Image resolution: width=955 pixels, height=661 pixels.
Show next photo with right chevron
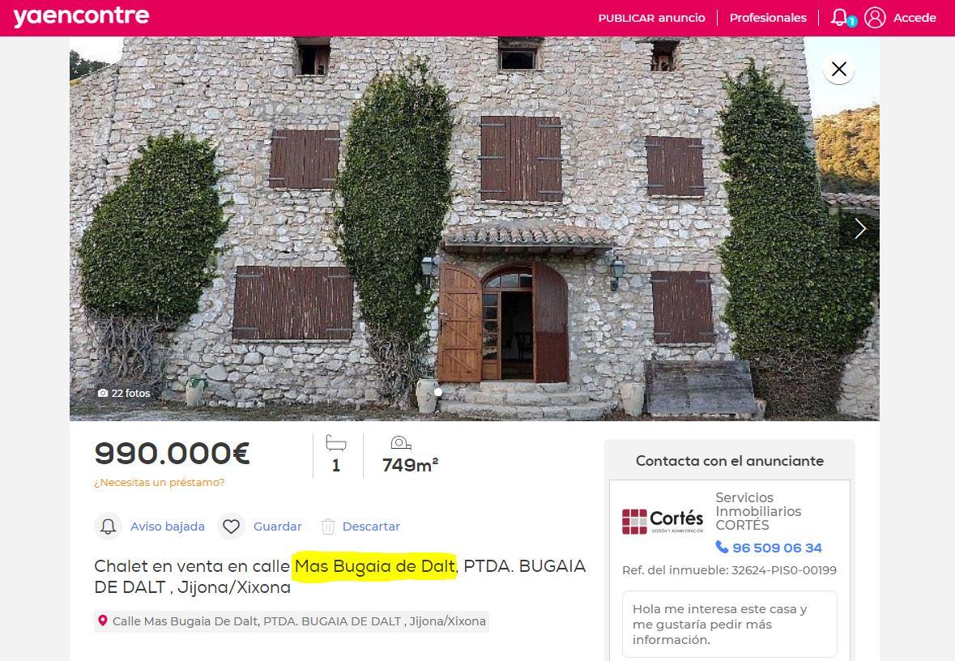point(860,228)
